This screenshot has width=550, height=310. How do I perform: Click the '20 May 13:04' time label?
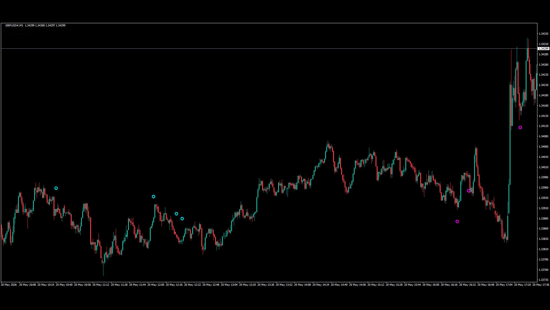coord(229,285)
